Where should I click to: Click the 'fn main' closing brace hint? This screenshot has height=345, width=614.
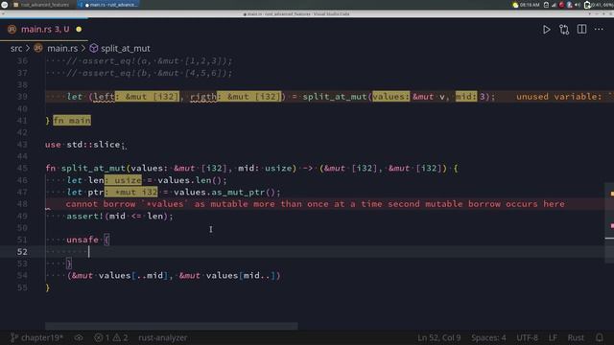(x=72, y=121)
